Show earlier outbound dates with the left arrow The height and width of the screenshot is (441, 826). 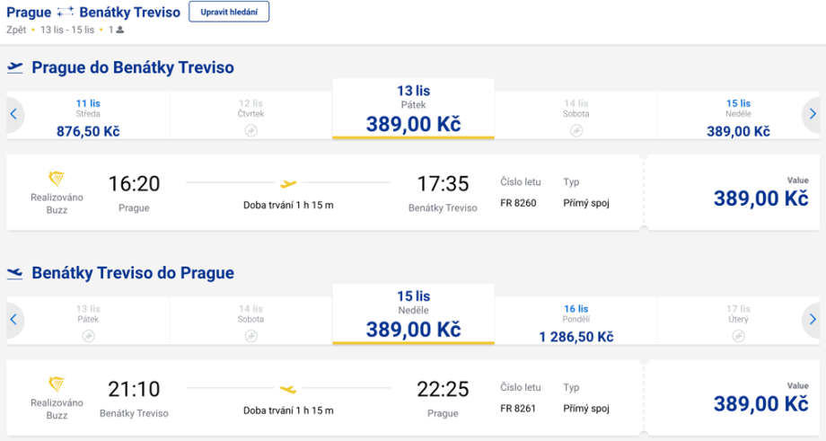coord(13,115)
